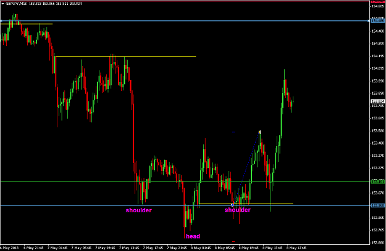Viewport: 386px width, 251px height.
Task: Select the GBPJPY,M15 chart title text
Action: (x=16, y=4)
